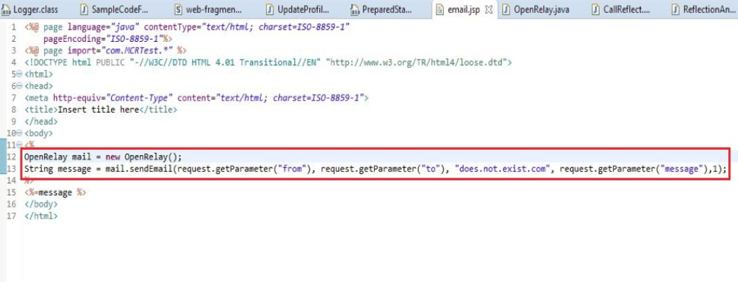Click the Java icon beside OpenRelay.java
The height and width of the screenshot is (282, 738).
507,9
